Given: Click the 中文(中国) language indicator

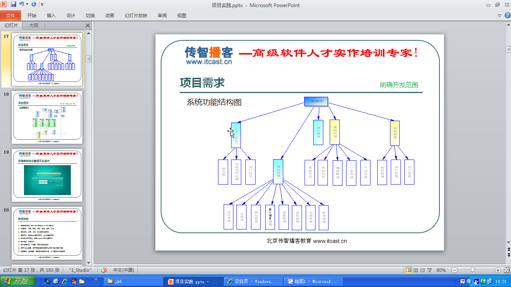Looking at the screenshot, I should pos(124,270).
